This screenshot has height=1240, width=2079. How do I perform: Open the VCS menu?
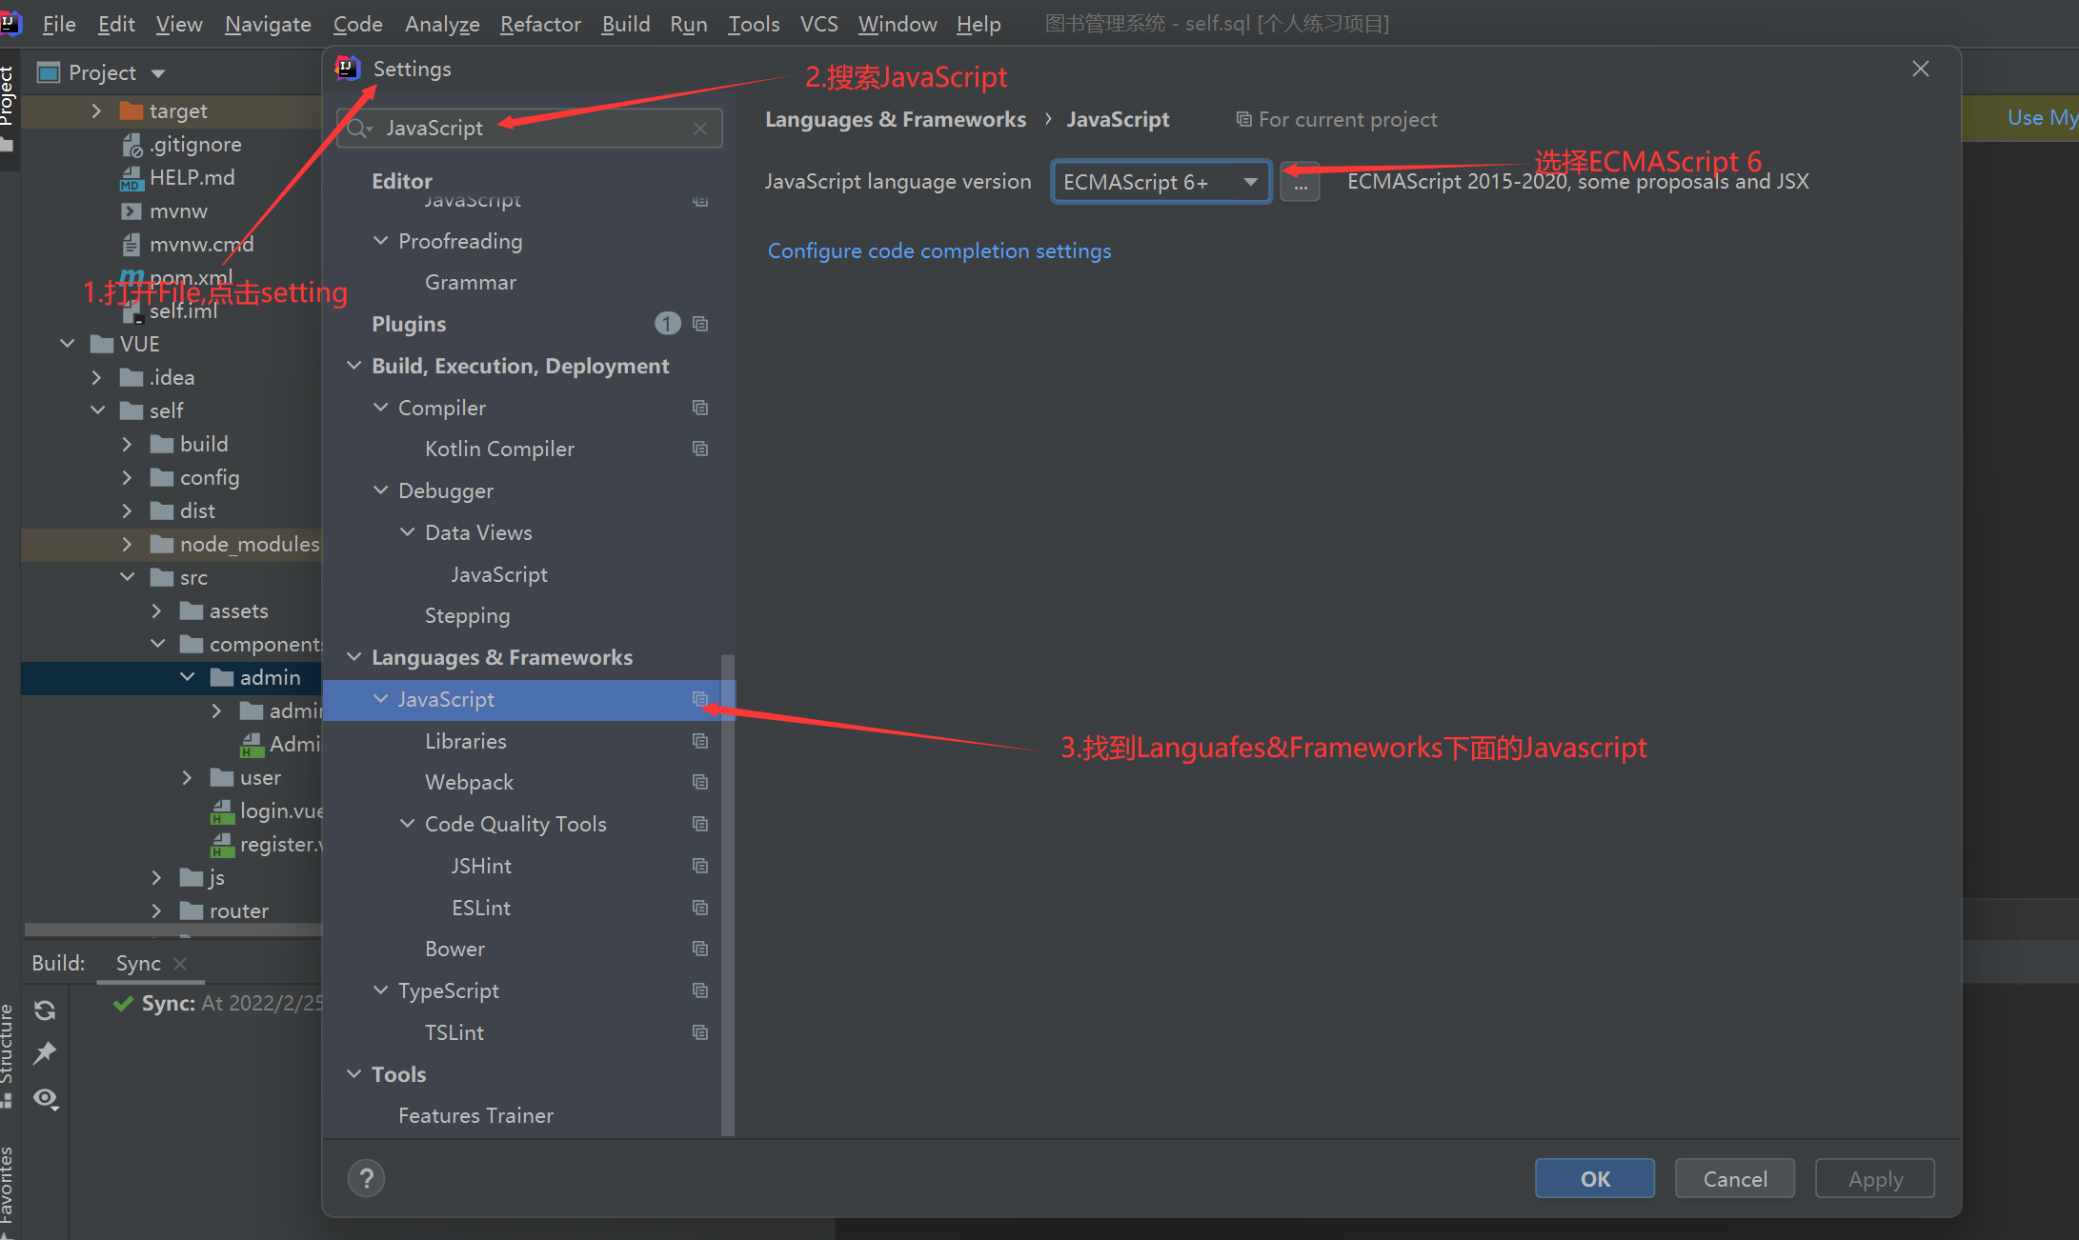[x=818, y=24]
